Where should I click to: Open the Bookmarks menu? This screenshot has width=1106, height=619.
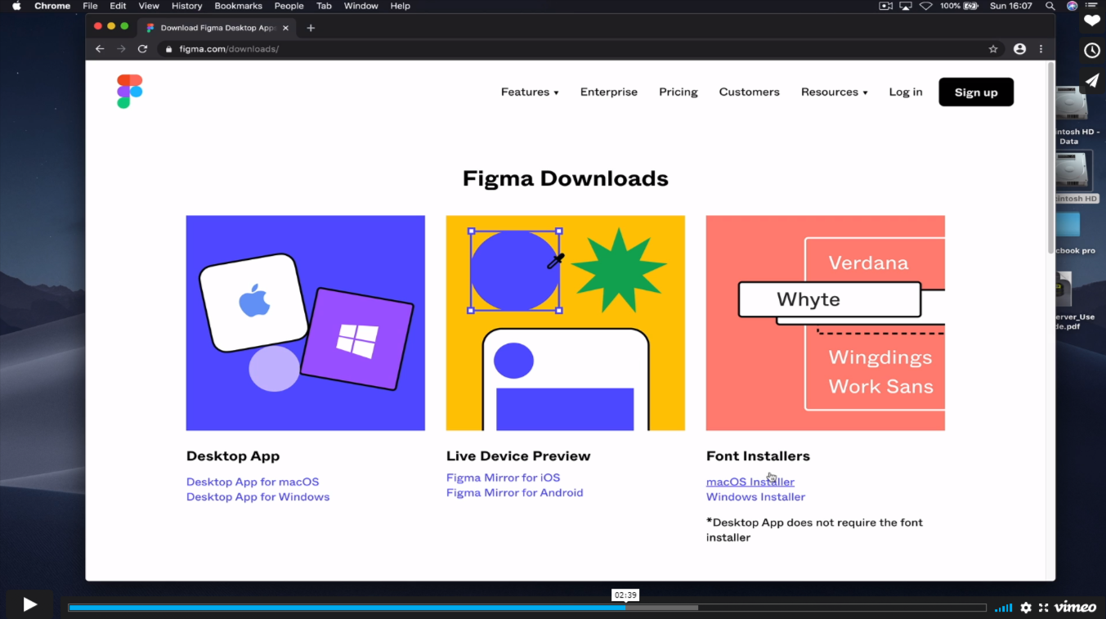(x=238, y=6)
